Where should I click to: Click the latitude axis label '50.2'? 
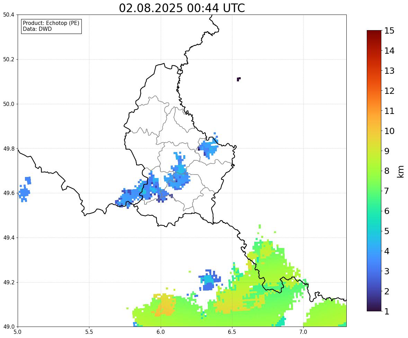[9, 59]
